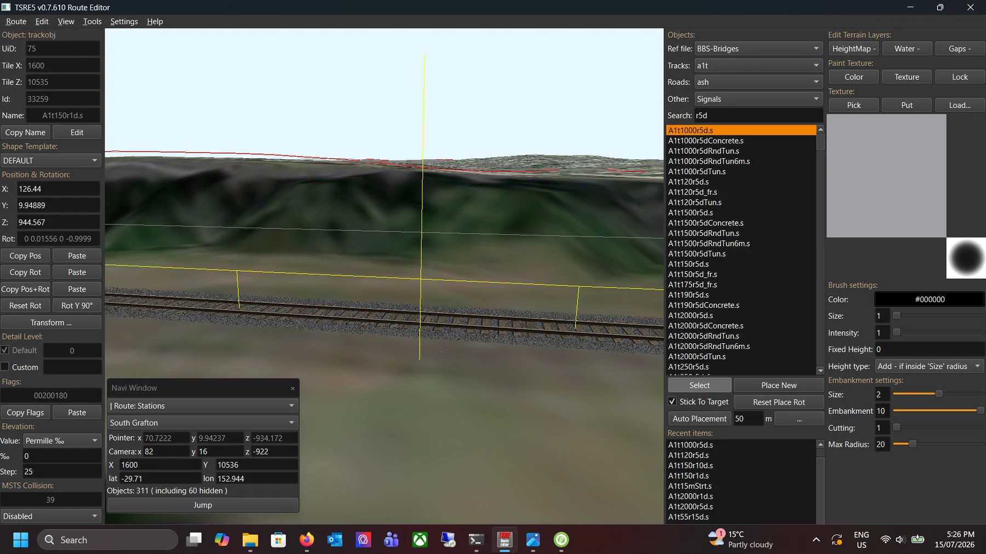Open Xbox app from the taskbar
This screenshot has width=986, height=554.
click(x=420, y=540)
